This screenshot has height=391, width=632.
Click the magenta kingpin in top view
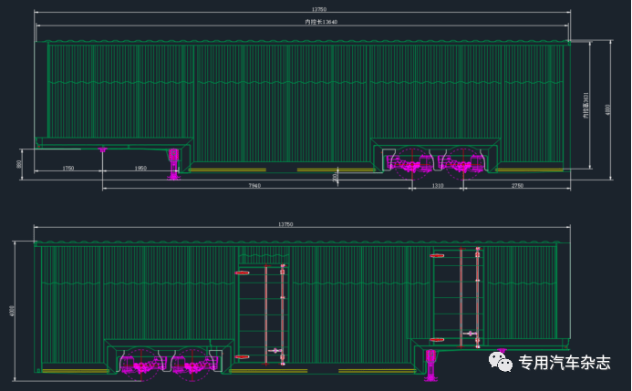tap(104, 149)
